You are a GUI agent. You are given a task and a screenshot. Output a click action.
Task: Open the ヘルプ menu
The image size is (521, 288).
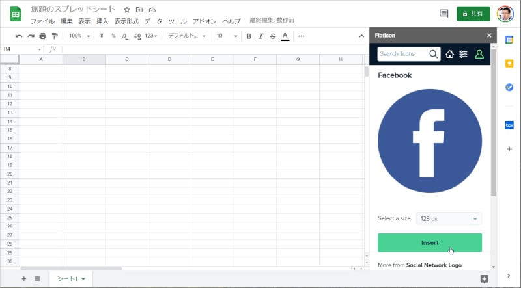(231, 21)
